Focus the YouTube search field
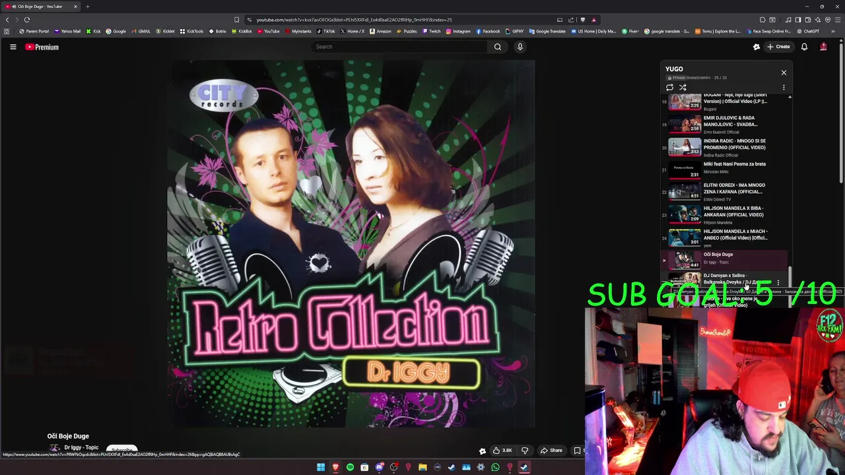This screenshot has width=845, height=475. pos(399,47)
